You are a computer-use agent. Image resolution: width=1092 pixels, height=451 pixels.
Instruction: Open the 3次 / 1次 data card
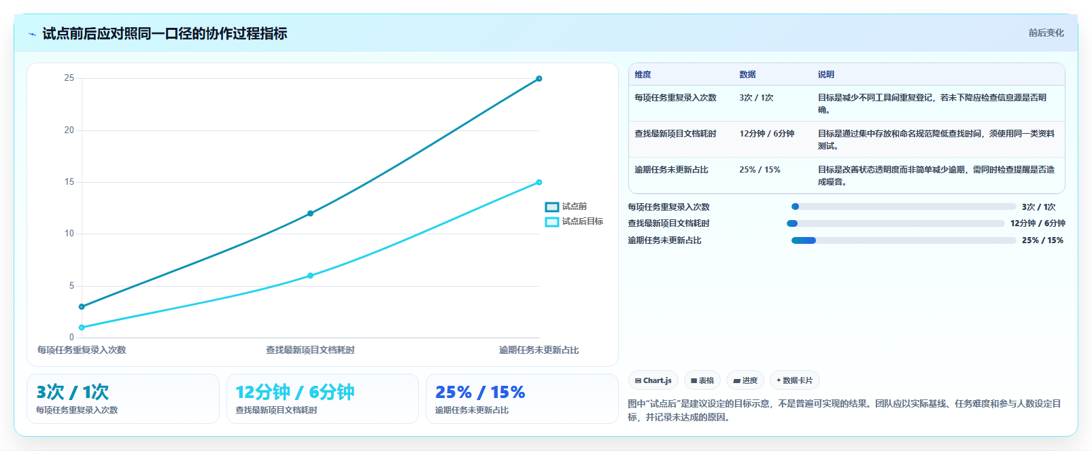(x=123, y=399)
